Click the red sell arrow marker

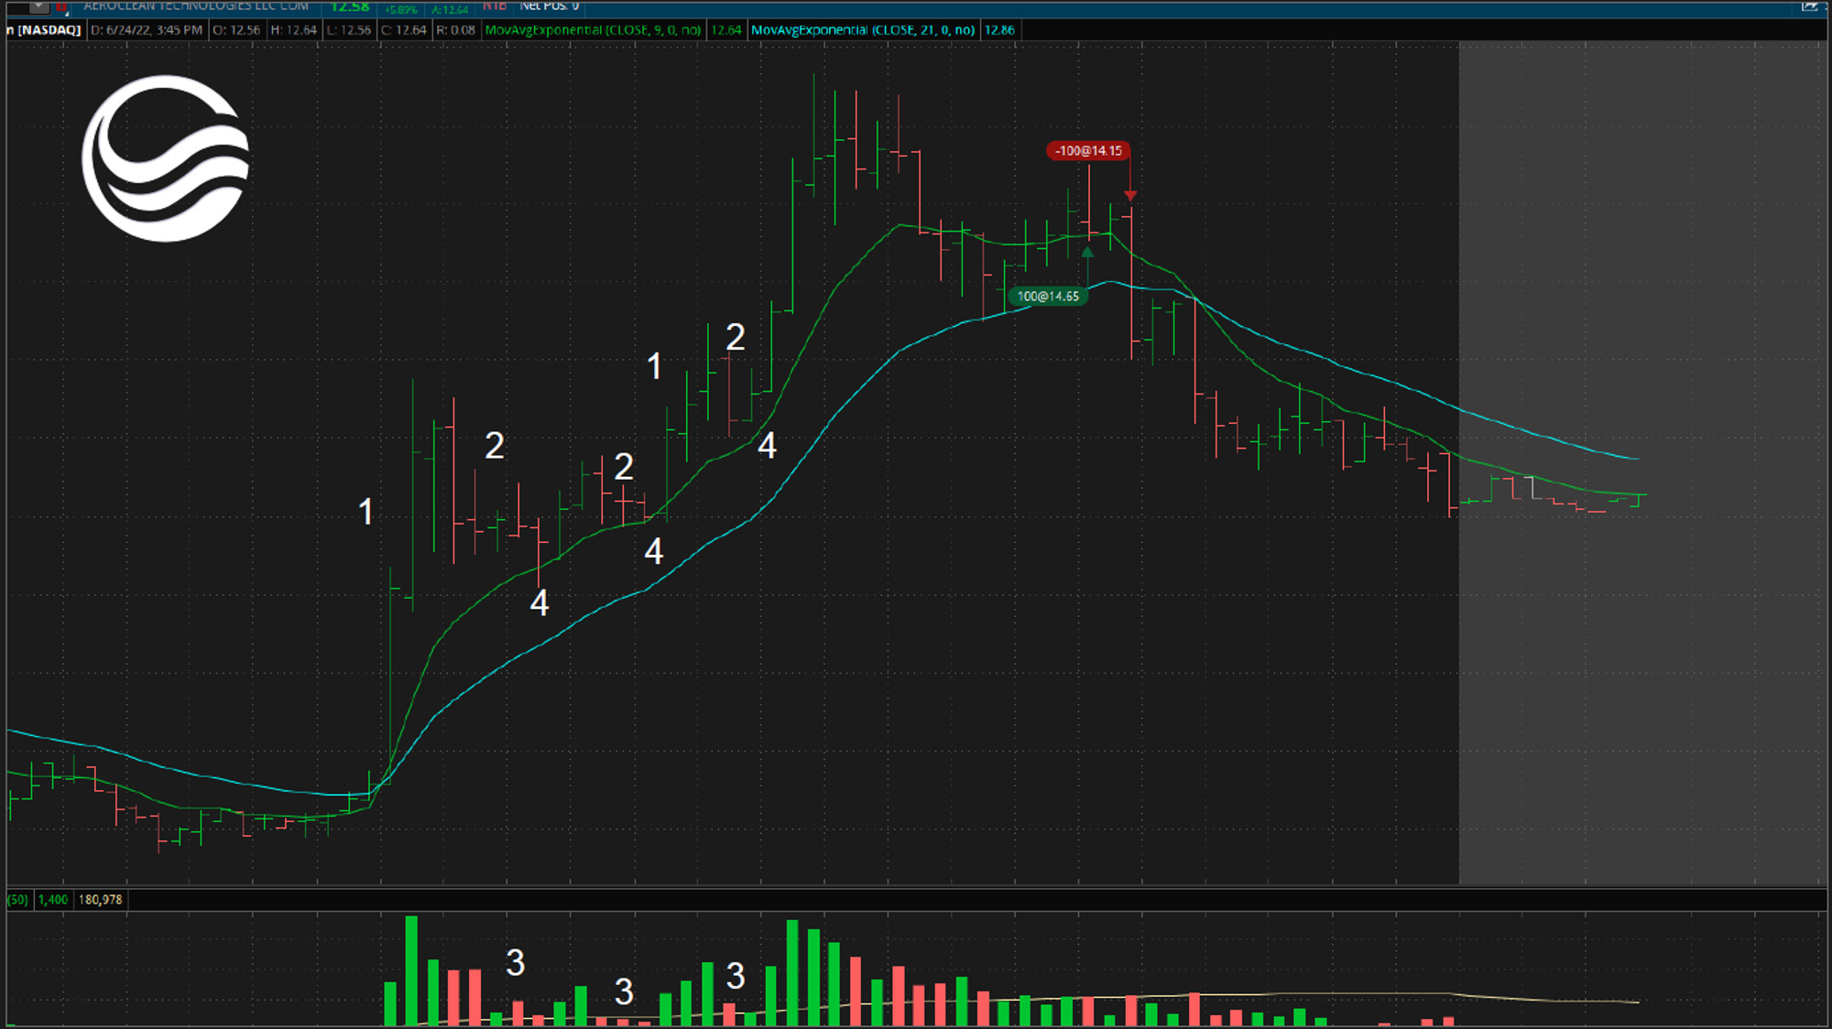point(1130,196)
